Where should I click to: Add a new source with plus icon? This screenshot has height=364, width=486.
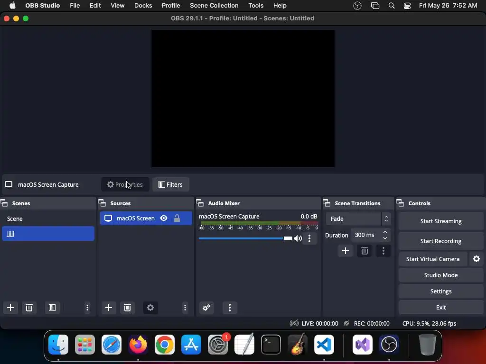click(109, 308)
